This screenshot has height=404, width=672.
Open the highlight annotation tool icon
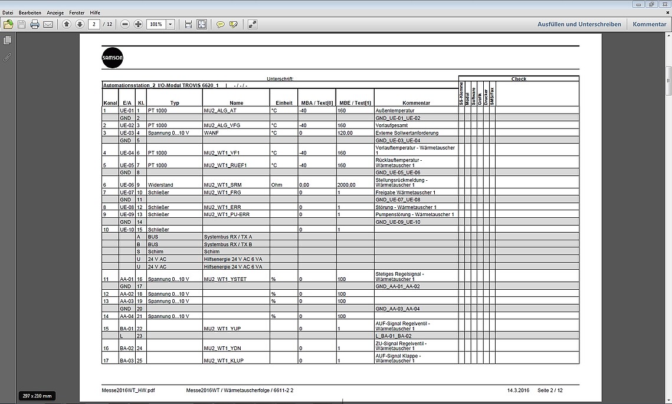[x=234, y=24]
